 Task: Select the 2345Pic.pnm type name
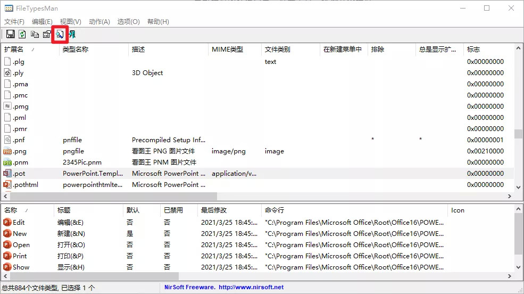coord(82,162)
